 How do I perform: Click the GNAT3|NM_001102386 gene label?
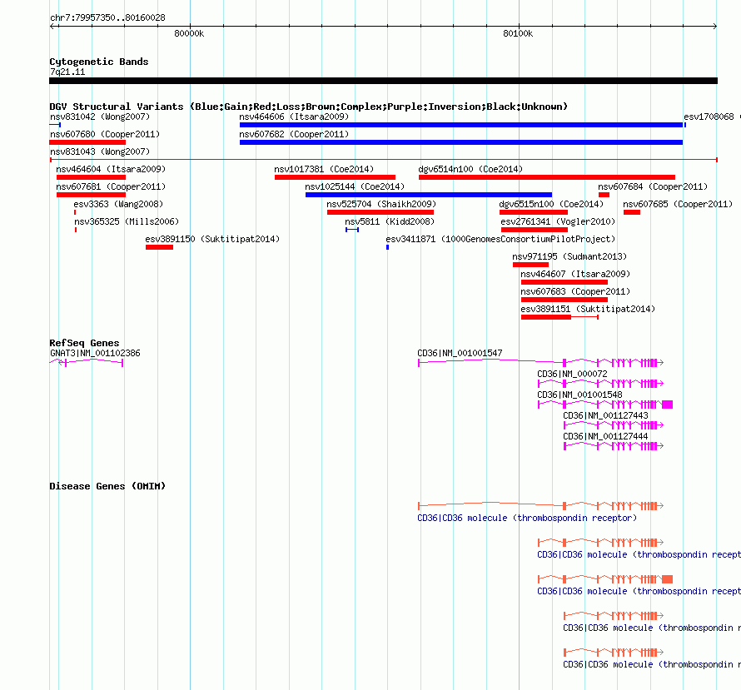tap(95, 353)
